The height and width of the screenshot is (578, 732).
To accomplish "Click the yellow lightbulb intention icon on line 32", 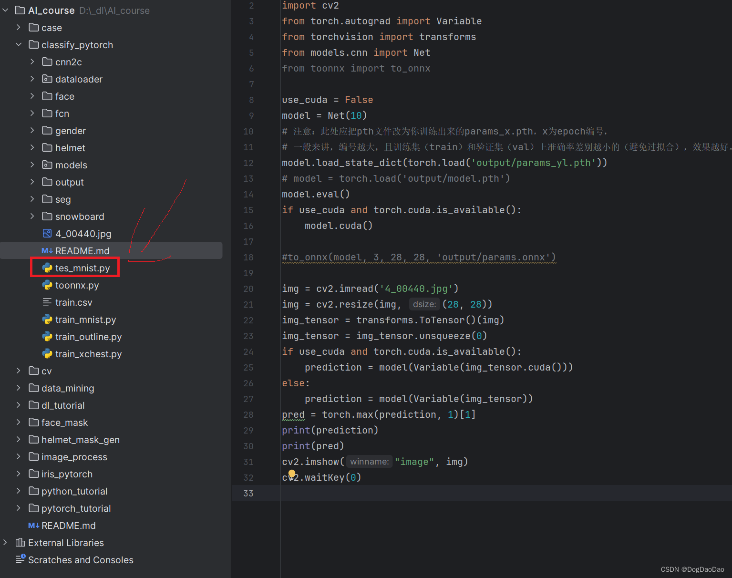I will [x=292, y=474].
